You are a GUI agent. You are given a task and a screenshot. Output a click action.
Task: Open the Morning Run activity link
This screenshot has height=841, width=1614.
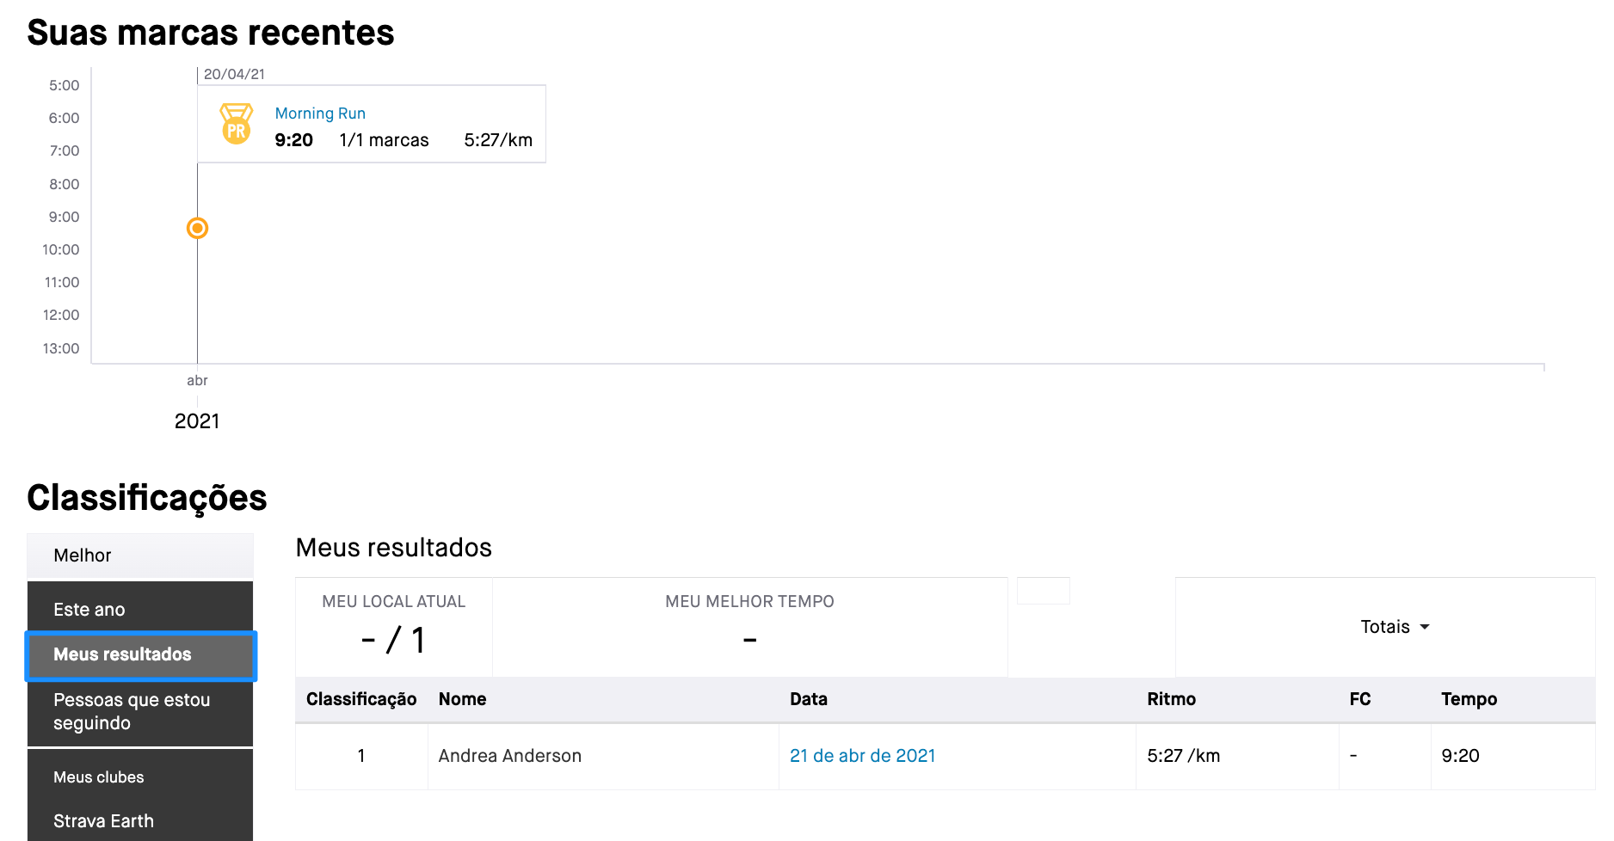[x=320, y=114]
